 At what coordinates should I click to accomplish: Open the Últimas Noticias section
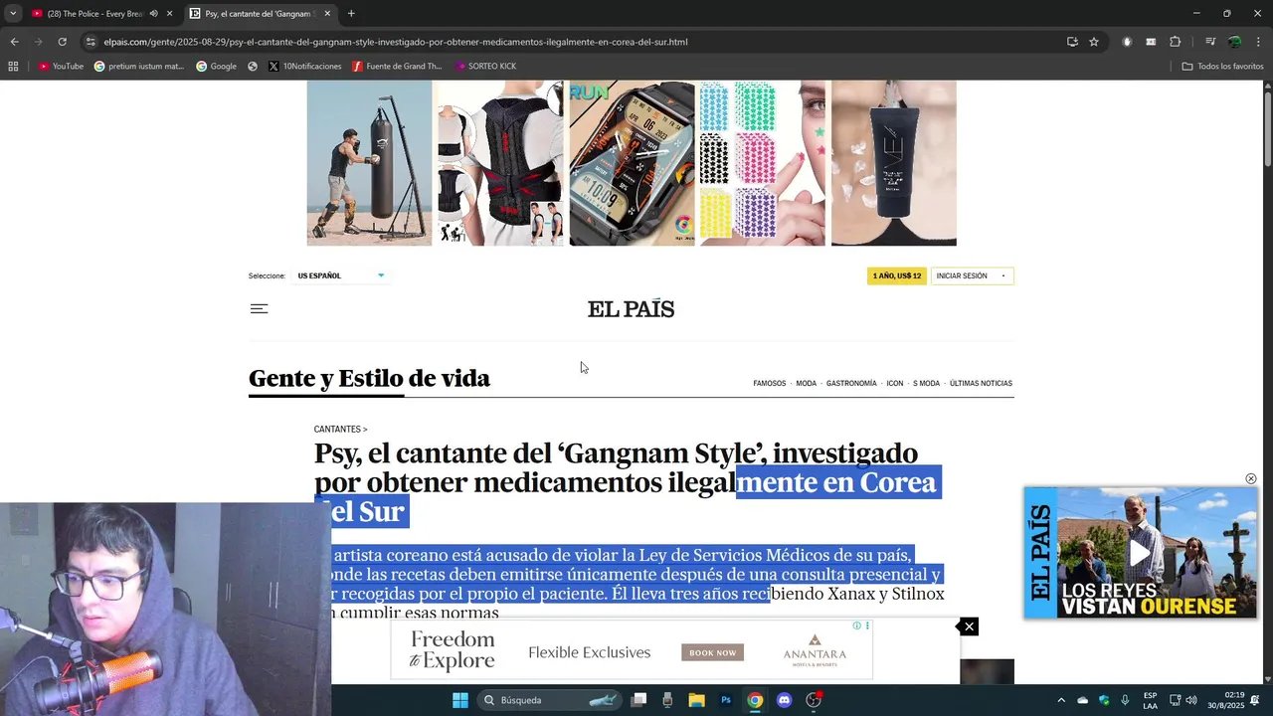pyautogui.click(x=981, y=384)
